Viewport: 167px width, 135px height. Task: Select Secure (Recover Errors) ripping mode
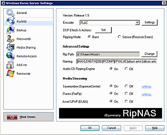[119, 37]
